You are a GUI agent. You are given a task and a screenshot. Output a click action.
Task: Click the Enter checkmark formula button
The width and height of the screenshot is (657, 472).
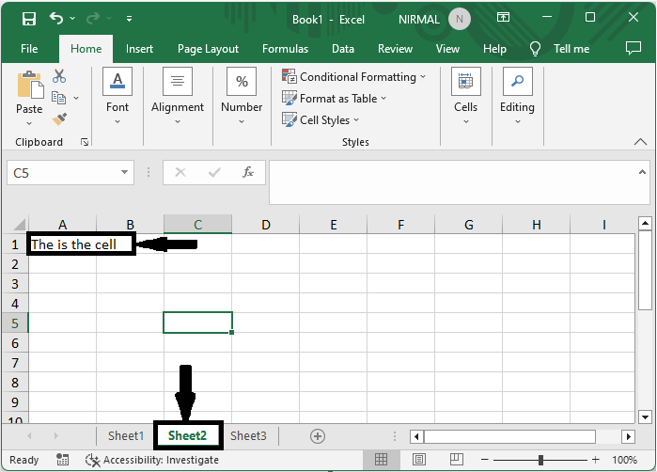(x=214, y=172)
